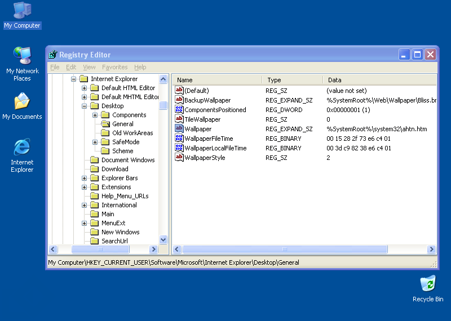Collapse the Desktop registry key
Screen dimensions: 451x321
(x=85, y=106)
